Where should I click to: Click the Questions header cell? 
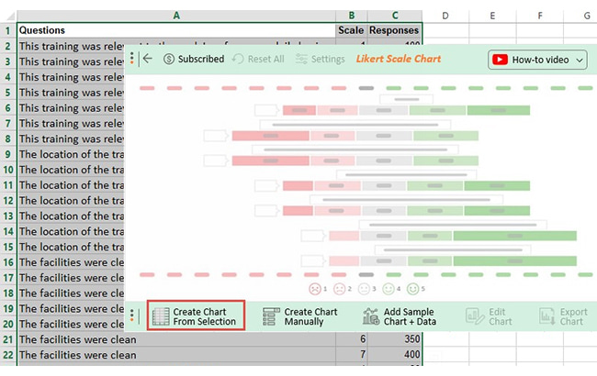176,30
